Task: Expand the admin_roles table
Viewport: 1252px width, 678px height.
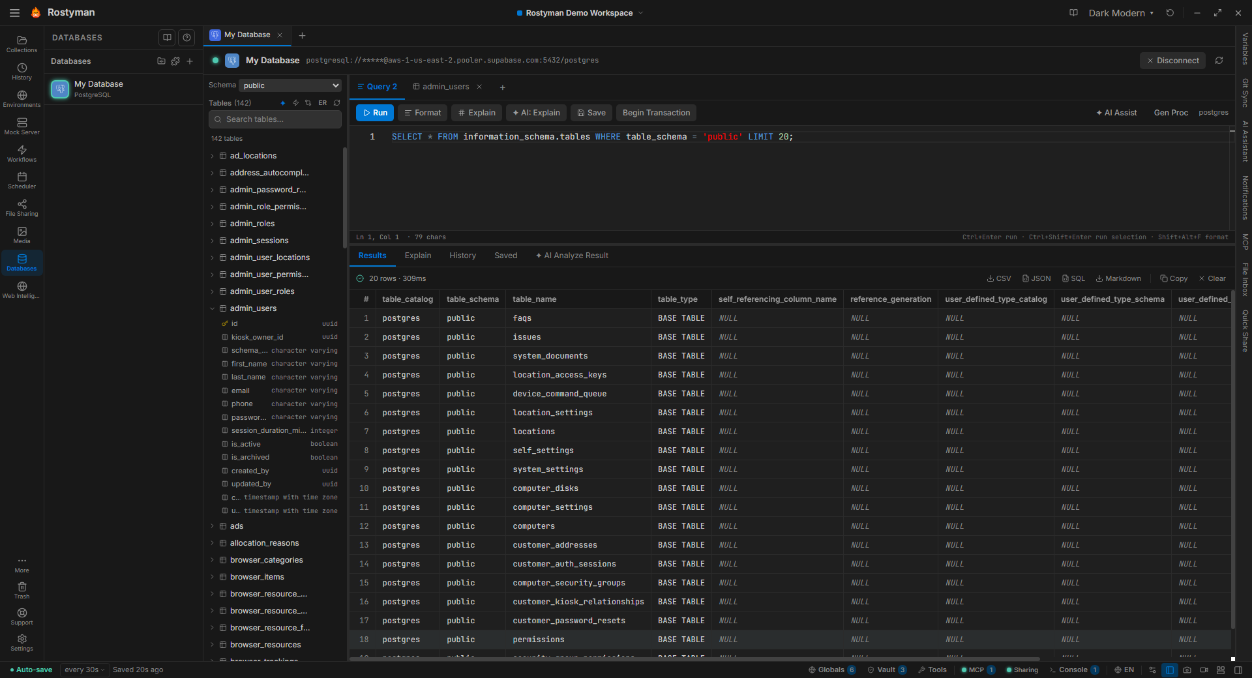Action: click(212, 224)
